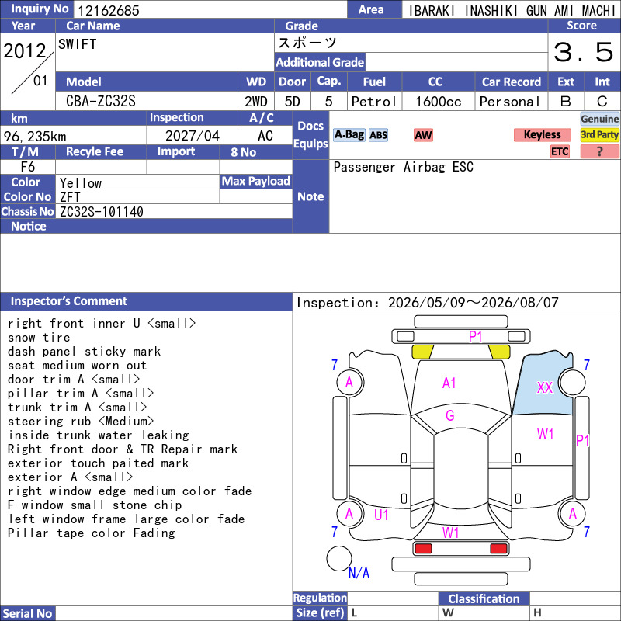Click the comment 'Pillar tape color Fading'
Image resolution: width=621 pixels, height=621 pixels.
[x=91, y=533]
